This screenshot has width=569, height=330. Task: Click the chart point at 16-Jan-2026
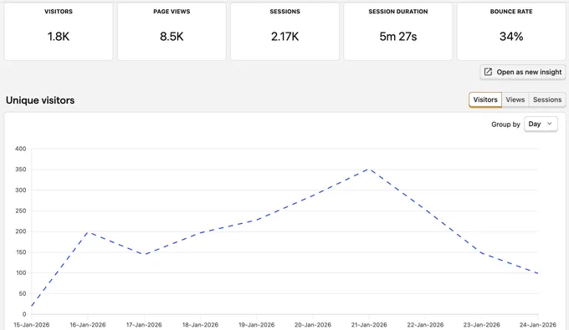click(x=88, y=231)
